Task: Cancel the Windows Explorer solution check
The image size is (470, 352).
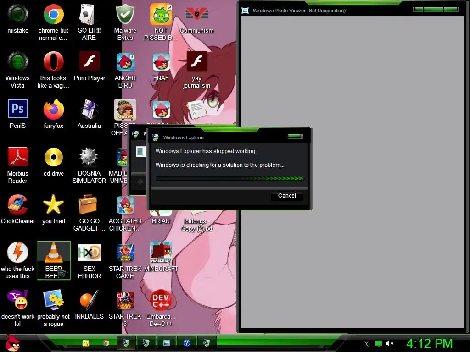Action: coord(287,195)
